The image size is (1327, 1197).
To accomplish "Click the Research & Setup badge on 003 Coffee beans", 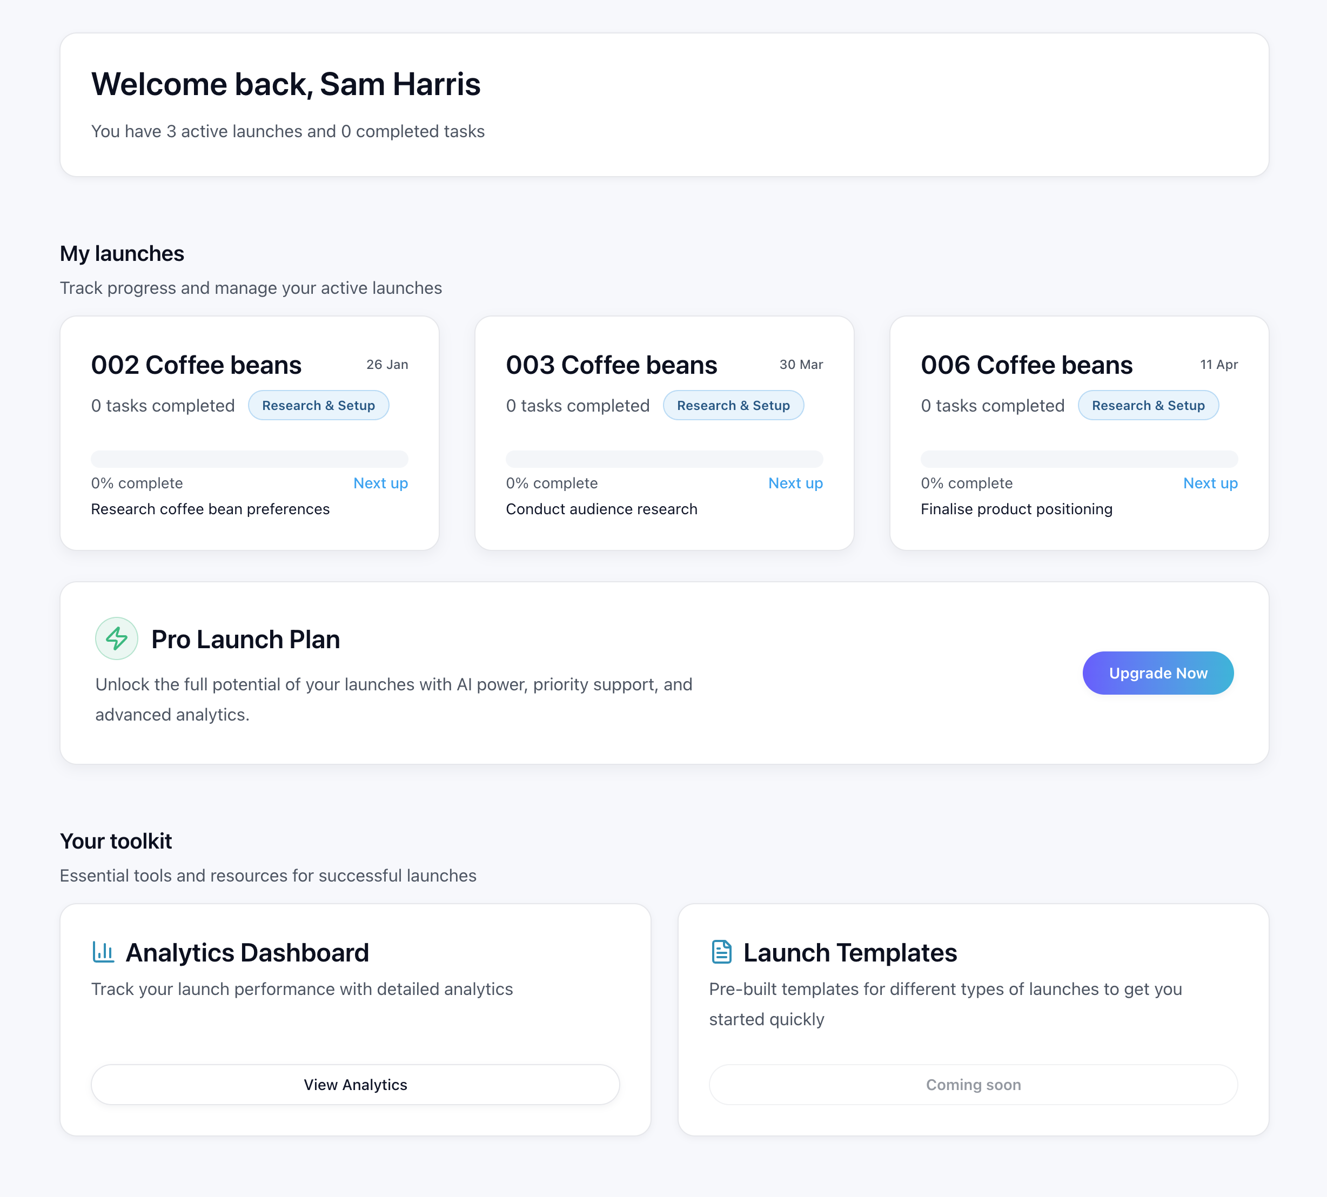I will pos(734,405).
